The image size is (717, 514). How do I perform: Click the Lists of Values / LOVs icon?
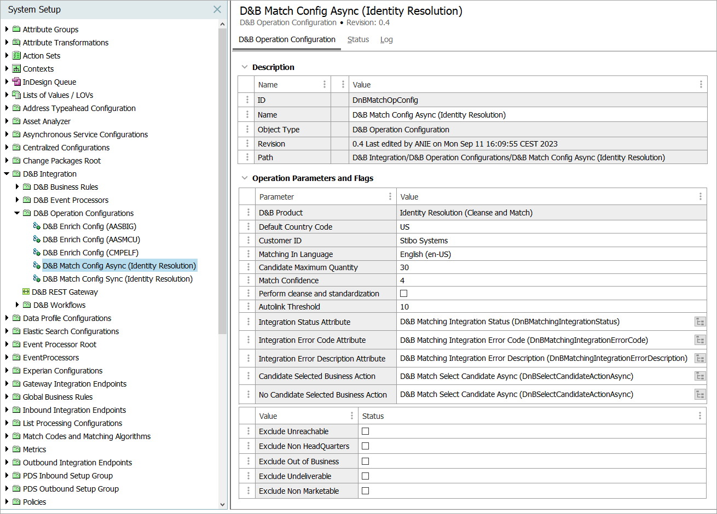pos(16,95)
